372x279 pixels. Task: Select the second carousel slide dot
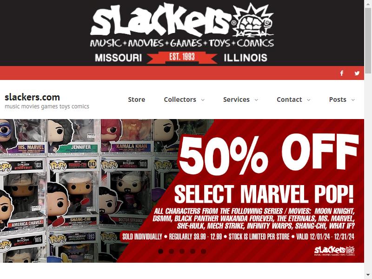click(171, 251)
